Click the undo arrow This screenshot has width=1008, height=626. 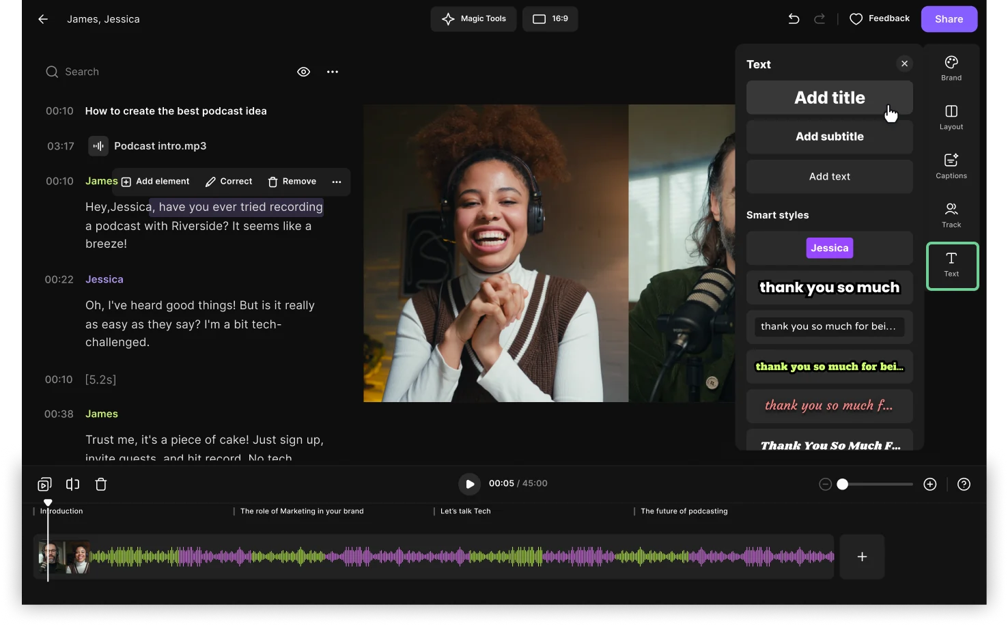point(794,18)
